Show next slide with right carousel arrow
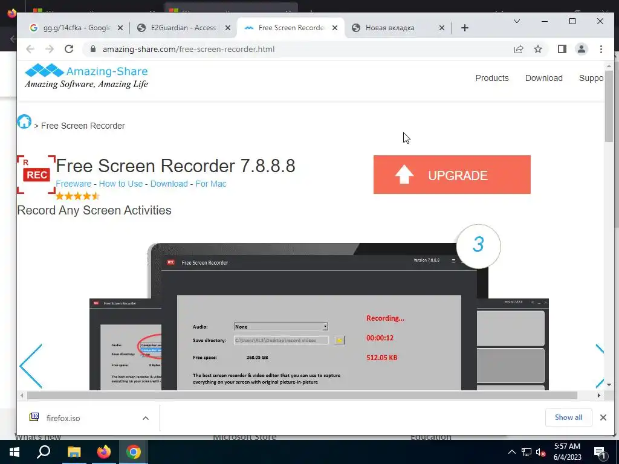The image size is (619, 464). tap(599, 366)
